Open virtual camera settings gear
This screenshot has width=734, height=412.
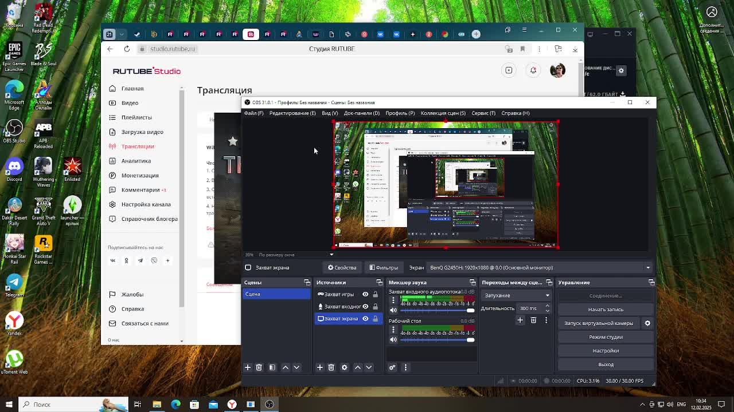click(x=647, y=323)
